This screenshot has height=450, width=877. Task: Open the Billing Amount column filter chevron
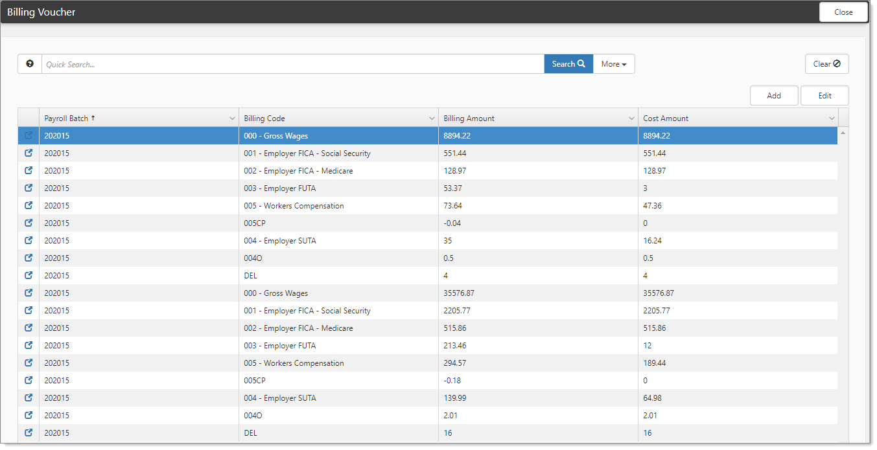(632, 118)
